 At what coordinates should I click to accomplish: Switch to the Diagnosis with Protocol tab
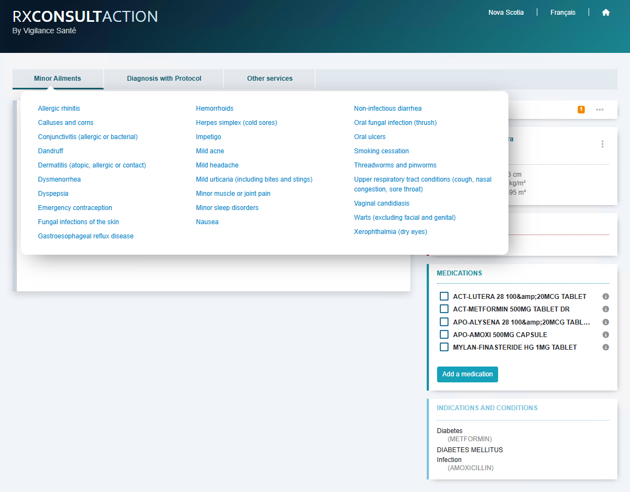[x=163, y=79]
